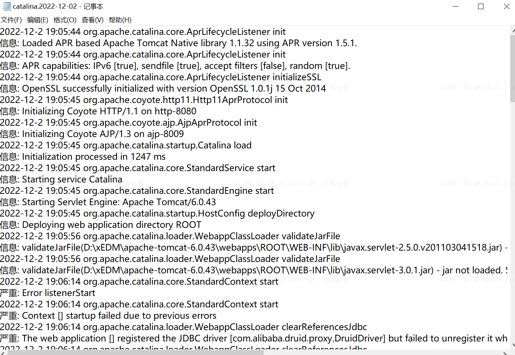Image resolution: width=515 pixels, height=355 pixels.
Task: Close the catalina log window
Action: click(507, 6)
